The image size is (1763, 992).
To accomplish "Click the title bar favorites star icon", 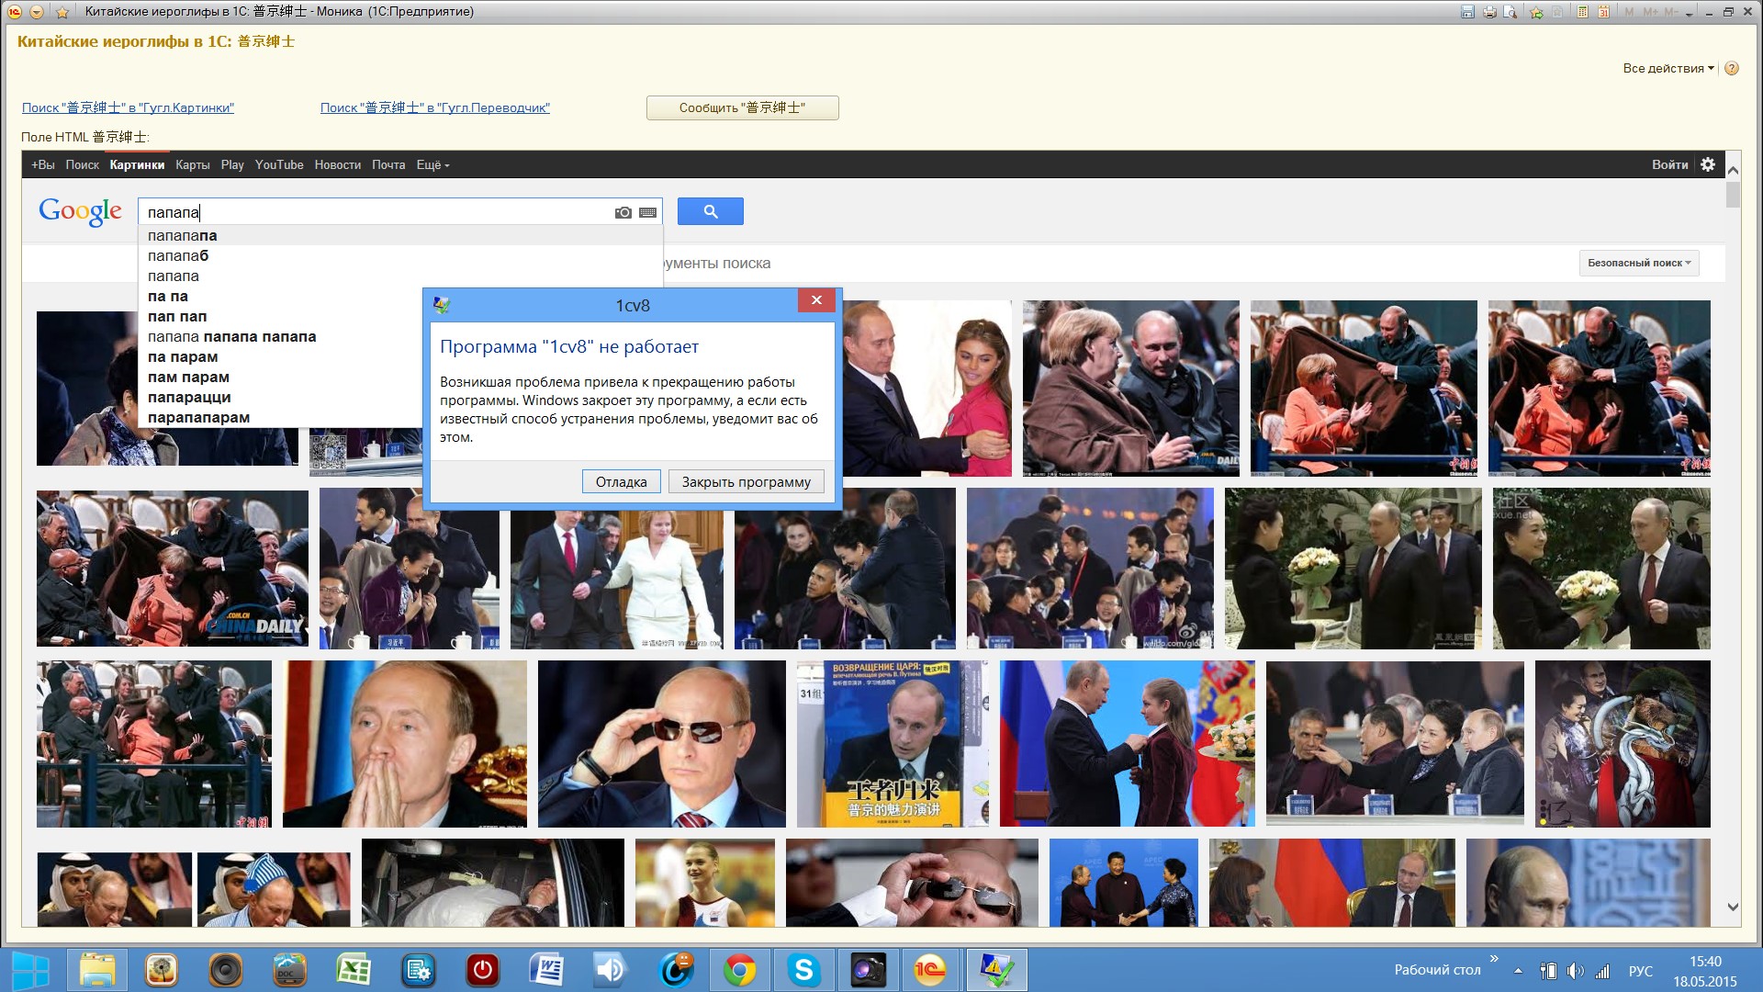I will (x=62, y=12).
